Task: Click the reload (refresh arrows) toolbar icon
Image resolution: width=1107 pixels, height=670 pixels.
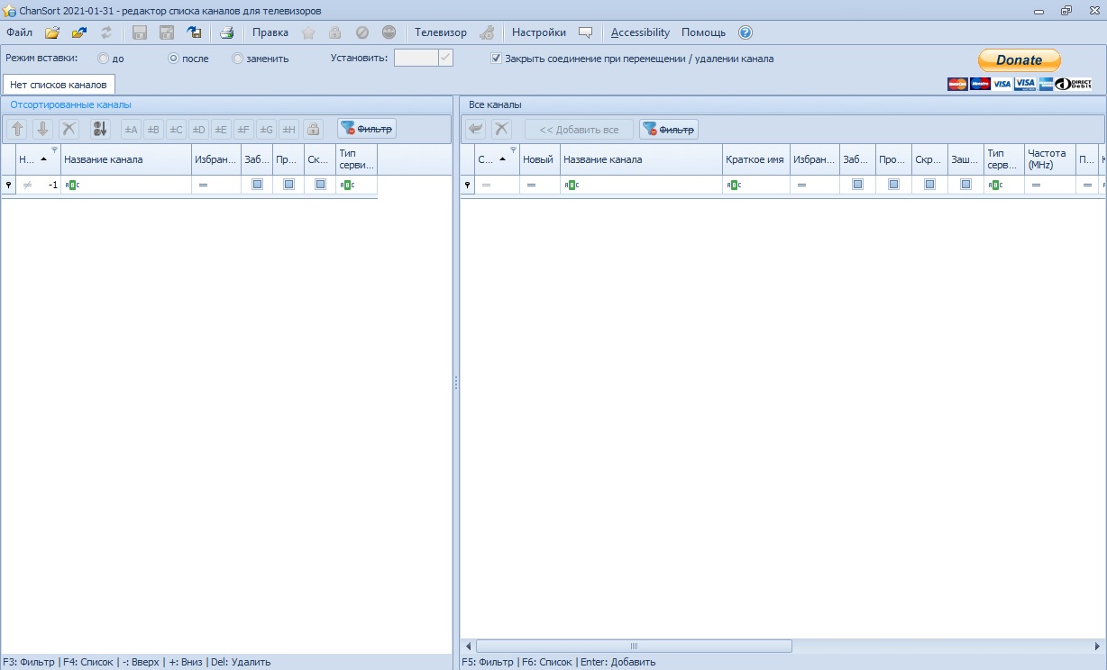Action: tap(106, 32)
